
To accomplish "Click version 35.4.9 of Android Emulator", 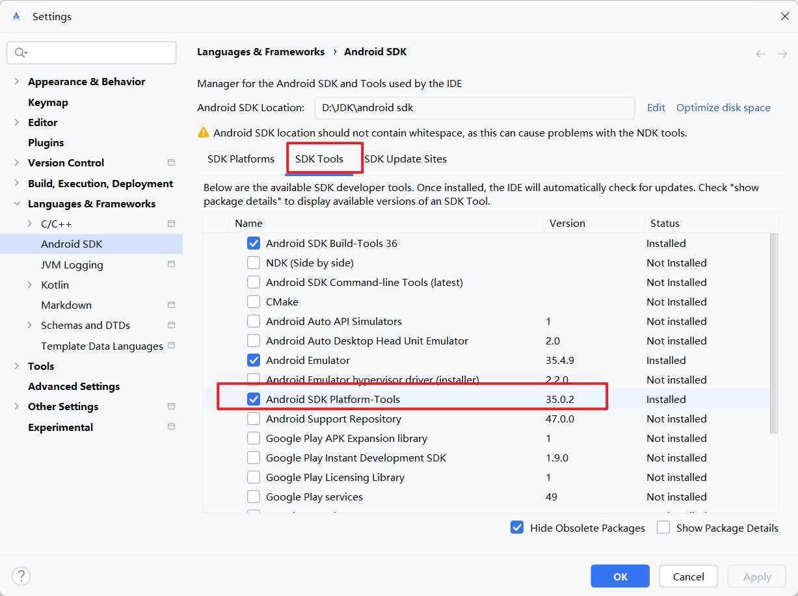I will click(560, 360).
